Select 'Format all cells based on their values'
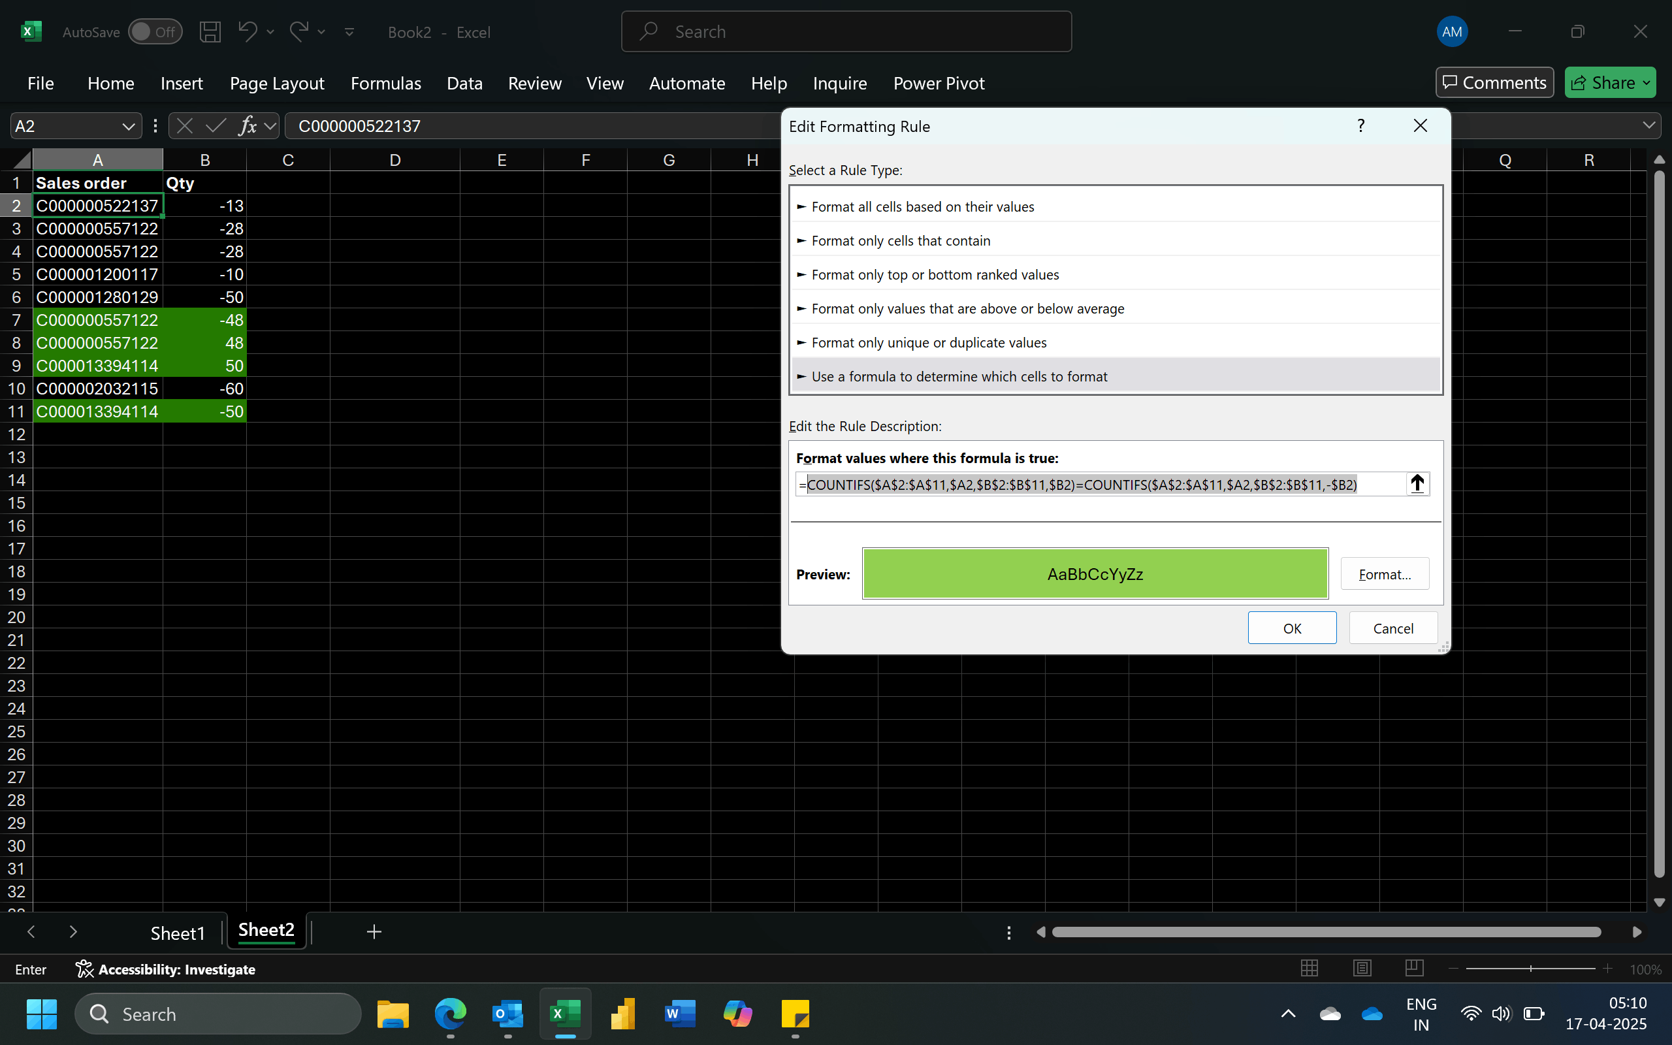Image resolution: width=1672 pixels, height=1045 pixels. pos(1116,206)
